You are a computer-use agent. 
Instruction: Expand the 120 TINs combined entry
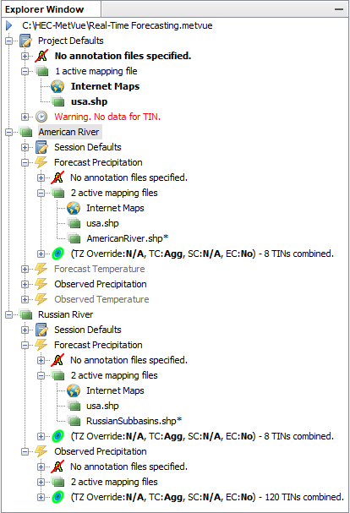(41, 497)
